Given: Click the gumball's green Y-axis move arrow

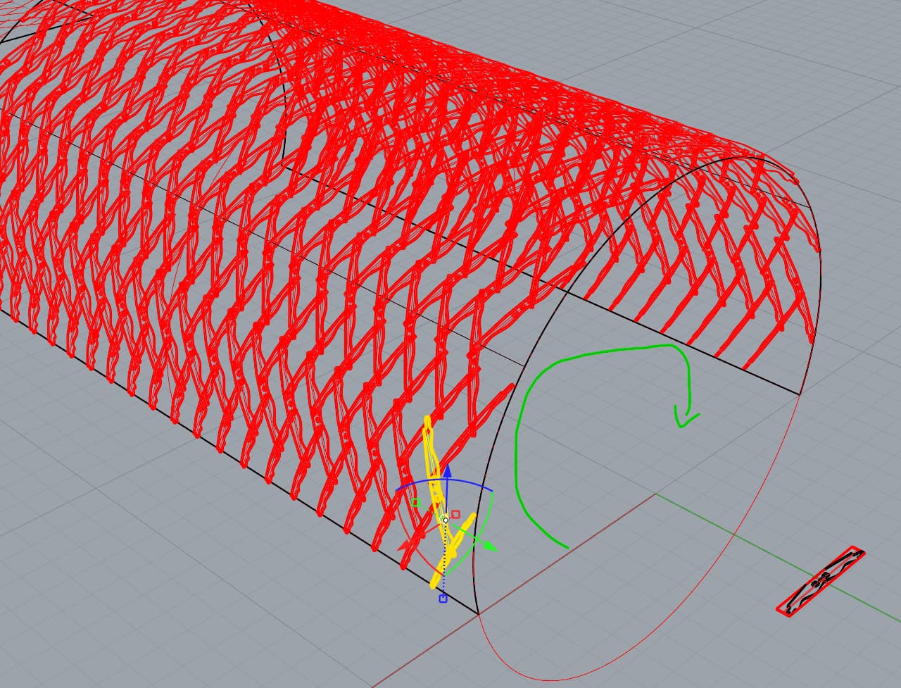Looking at the screenshot, I should click(490, 546).
